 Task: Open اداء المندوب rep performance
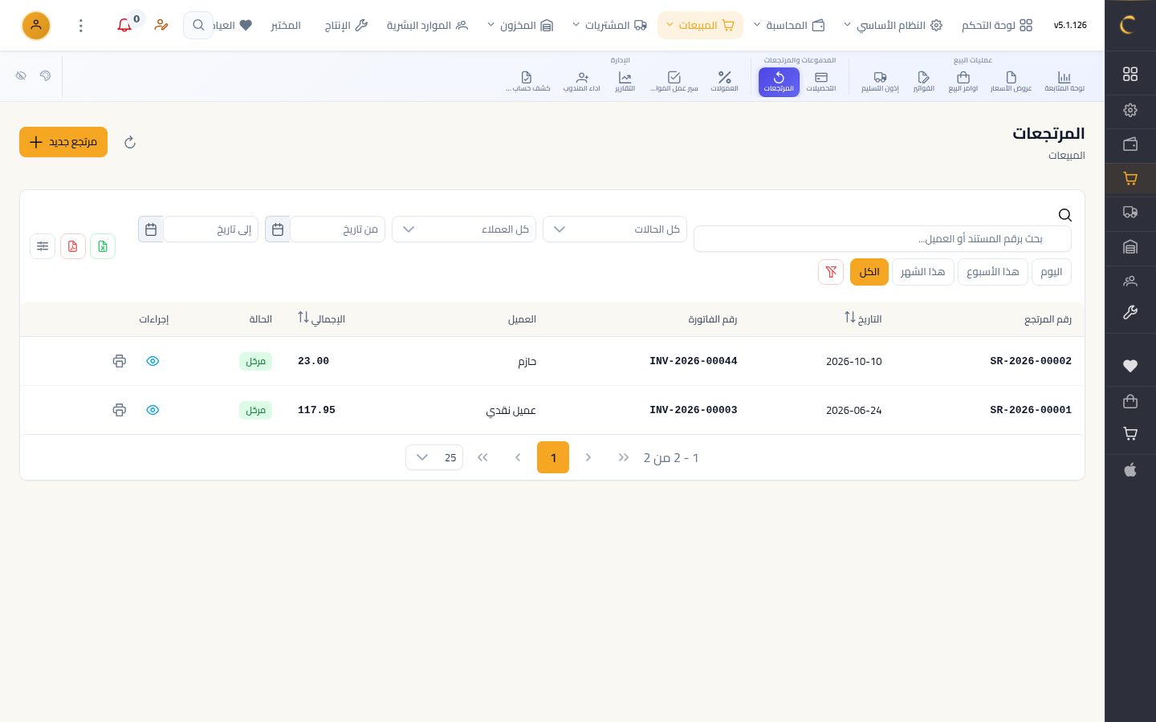pyautogui.click(x=582, y=82)
